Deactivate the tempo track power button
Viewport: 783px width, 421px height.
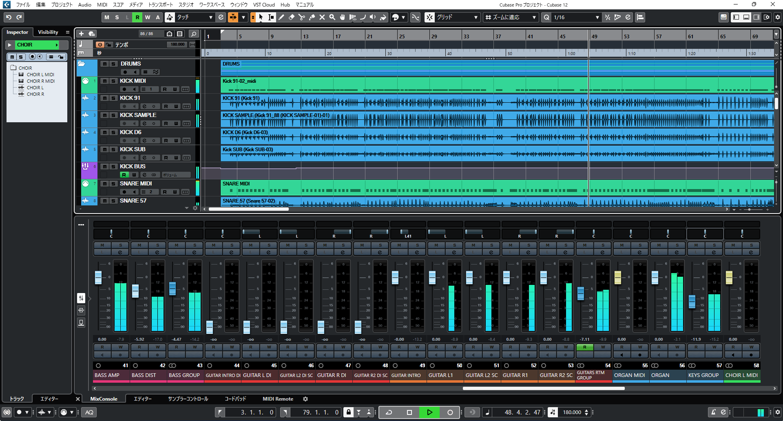[100, 44]
